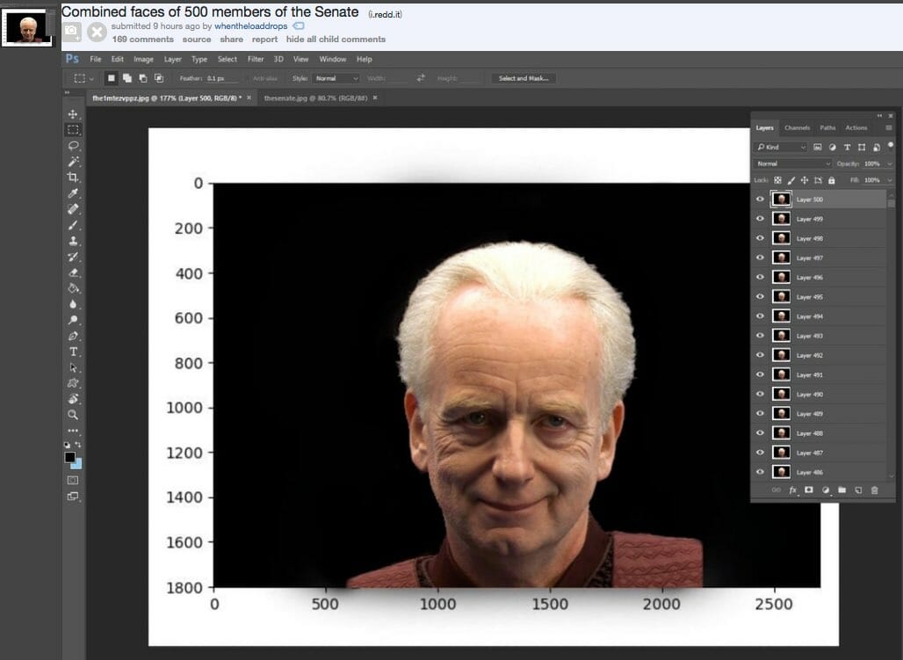Select the Lasso tool

73,145
